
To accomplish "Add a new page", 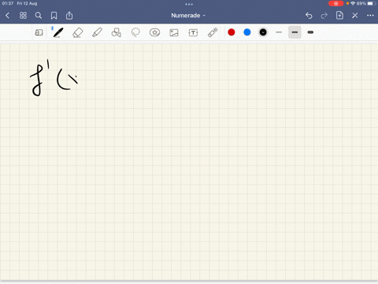I will click(339, 15).
